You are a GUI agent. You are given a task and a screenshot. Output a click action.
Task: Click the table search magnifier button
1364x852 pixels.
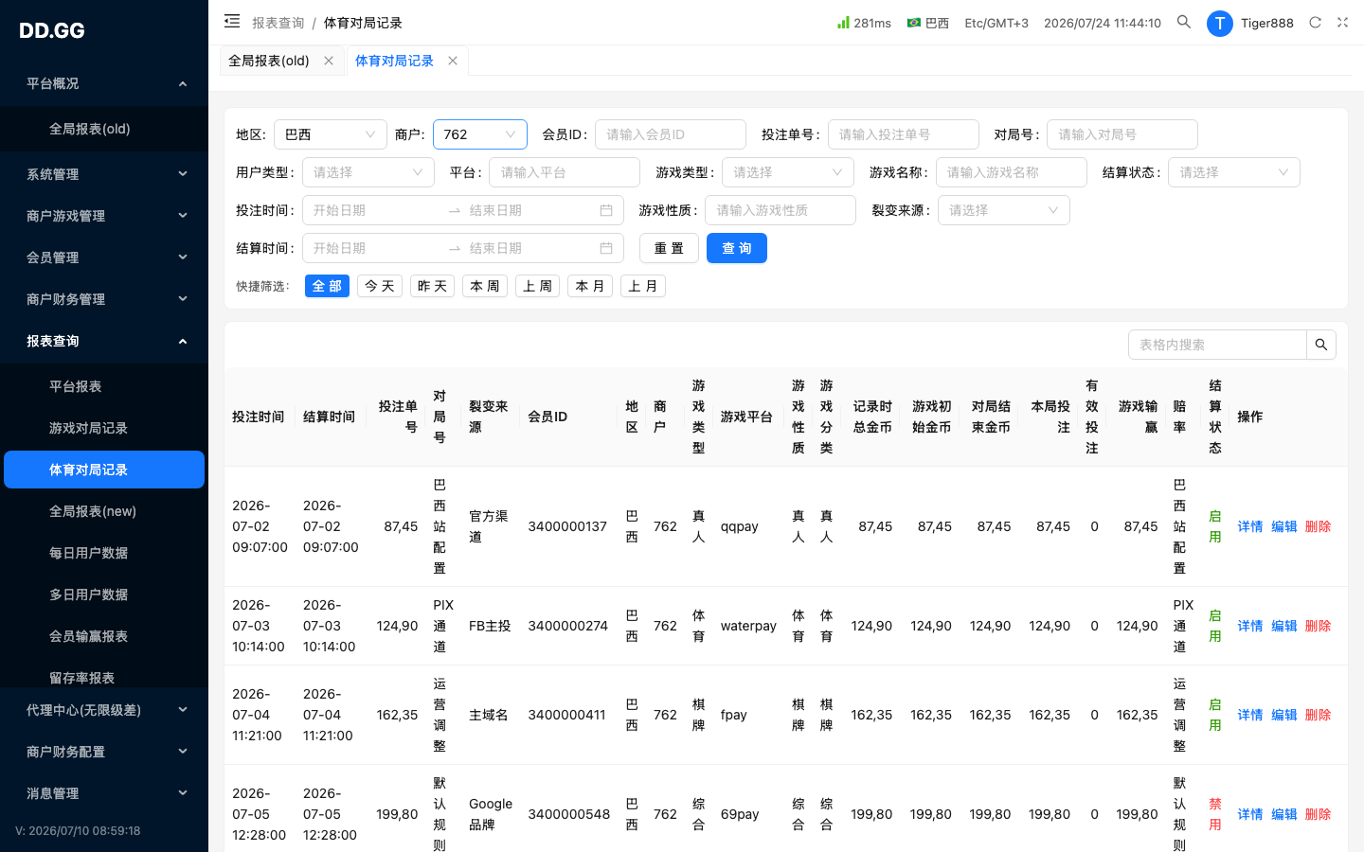1321,345
